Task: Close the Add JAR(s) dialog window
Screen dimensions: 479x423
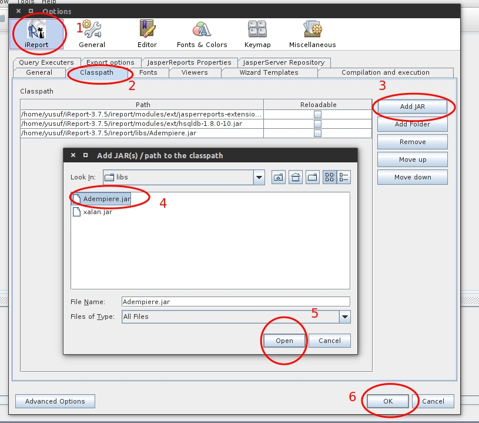Action: [x=73, y=155]
